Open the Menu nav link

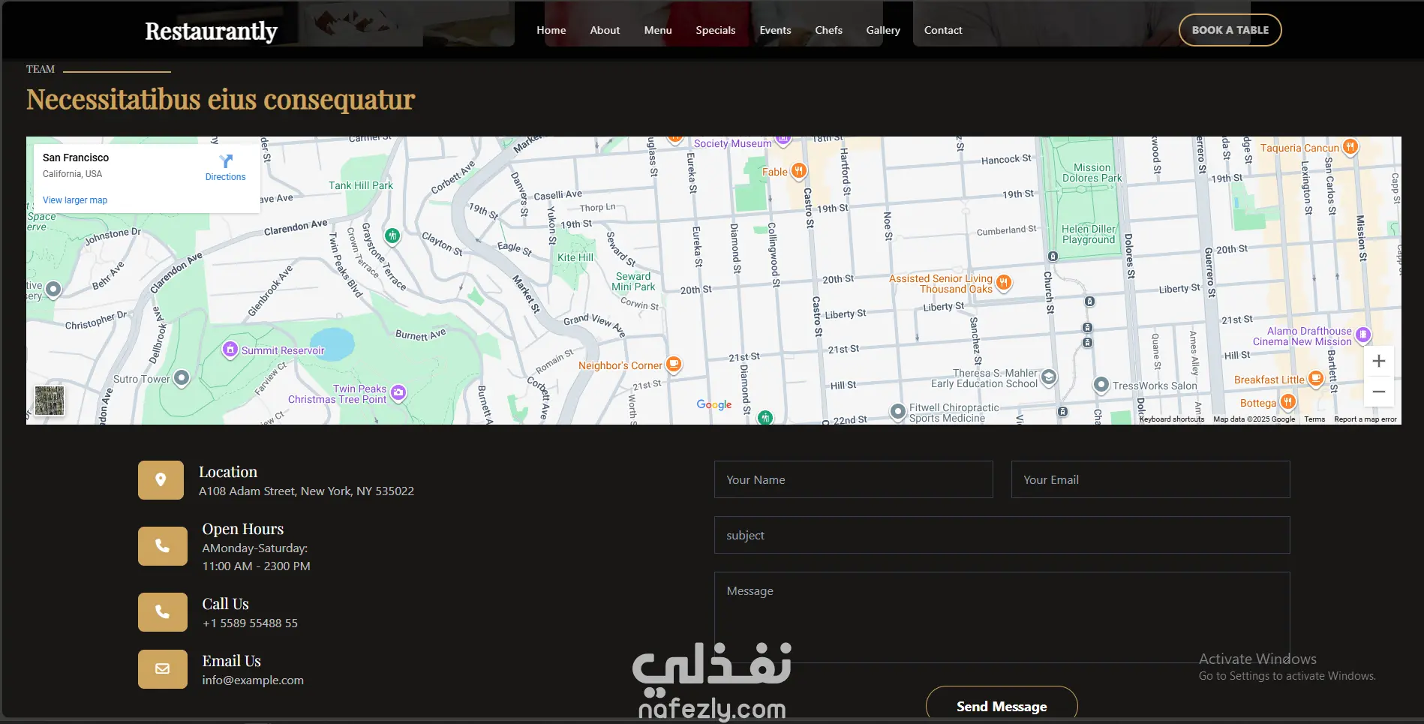coord(658,30)
